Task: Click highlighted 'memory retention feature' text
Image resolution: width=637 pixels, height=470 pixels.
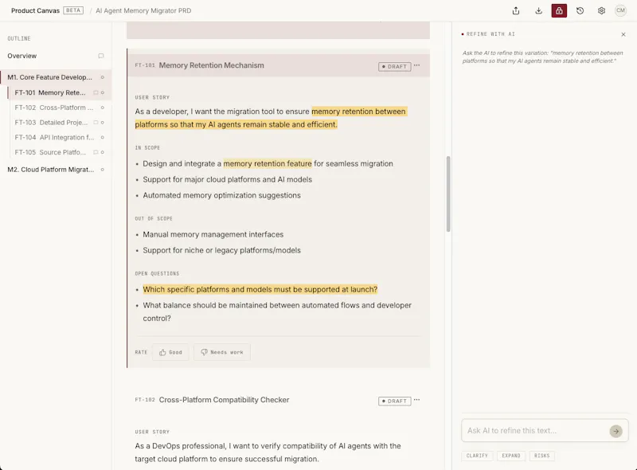Action: coord(268,163)
